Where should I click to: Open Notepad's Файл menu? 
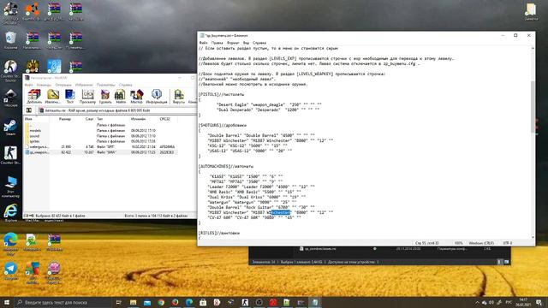point(203,43)
